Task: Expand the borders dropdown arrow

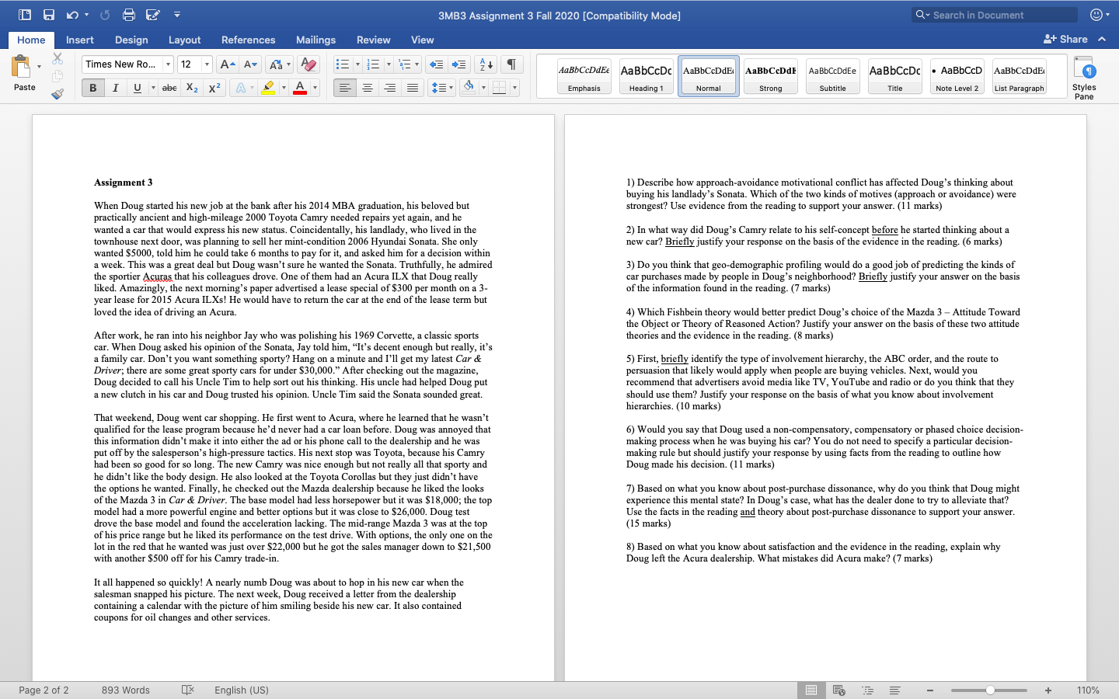Action: (514, 88)
